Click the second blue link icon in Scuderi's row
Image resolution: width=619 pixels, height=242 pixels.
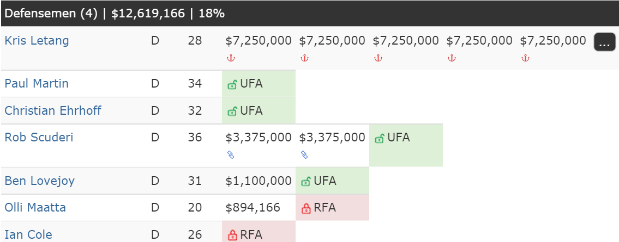304,155
